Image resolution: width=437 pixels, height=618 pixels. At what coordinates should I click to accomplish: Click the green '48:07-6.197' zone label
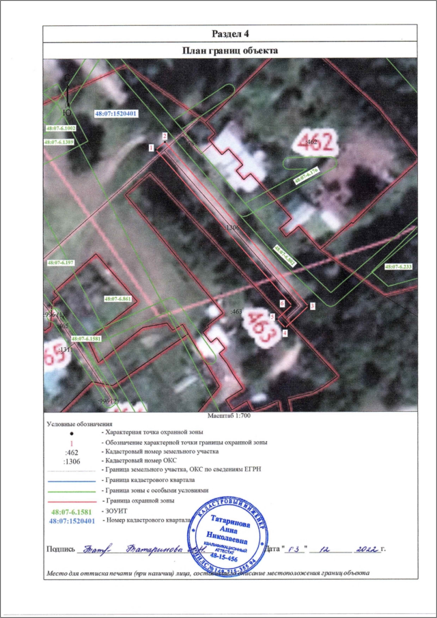coord(61,262)
